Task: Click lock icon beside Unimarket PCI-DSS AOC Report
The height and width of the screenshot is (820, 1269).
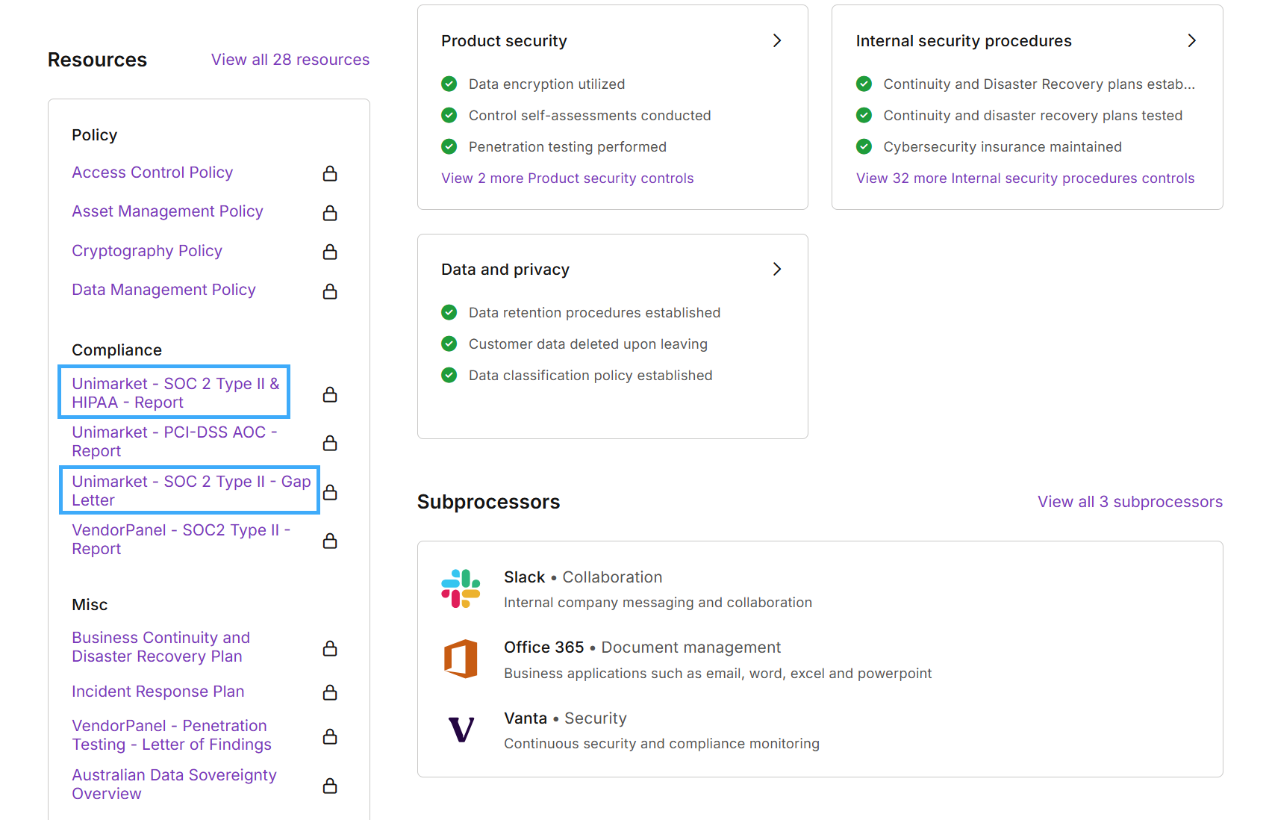Action: (330, 443)
